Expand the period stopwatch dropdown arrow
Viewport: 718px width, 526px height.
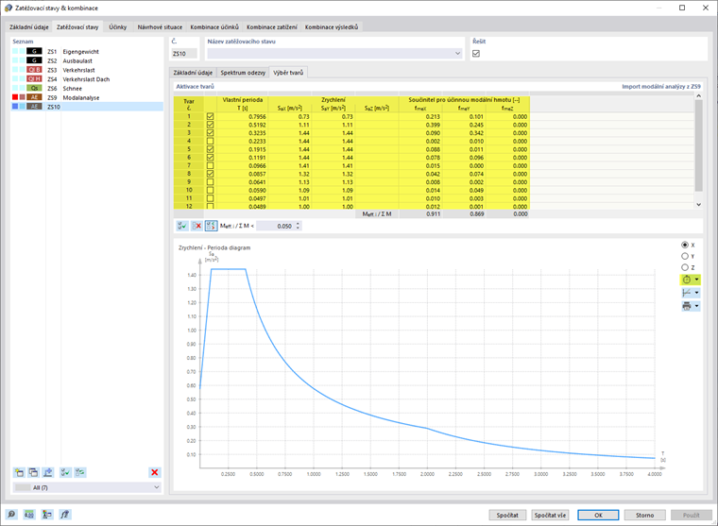pos(697,280)
